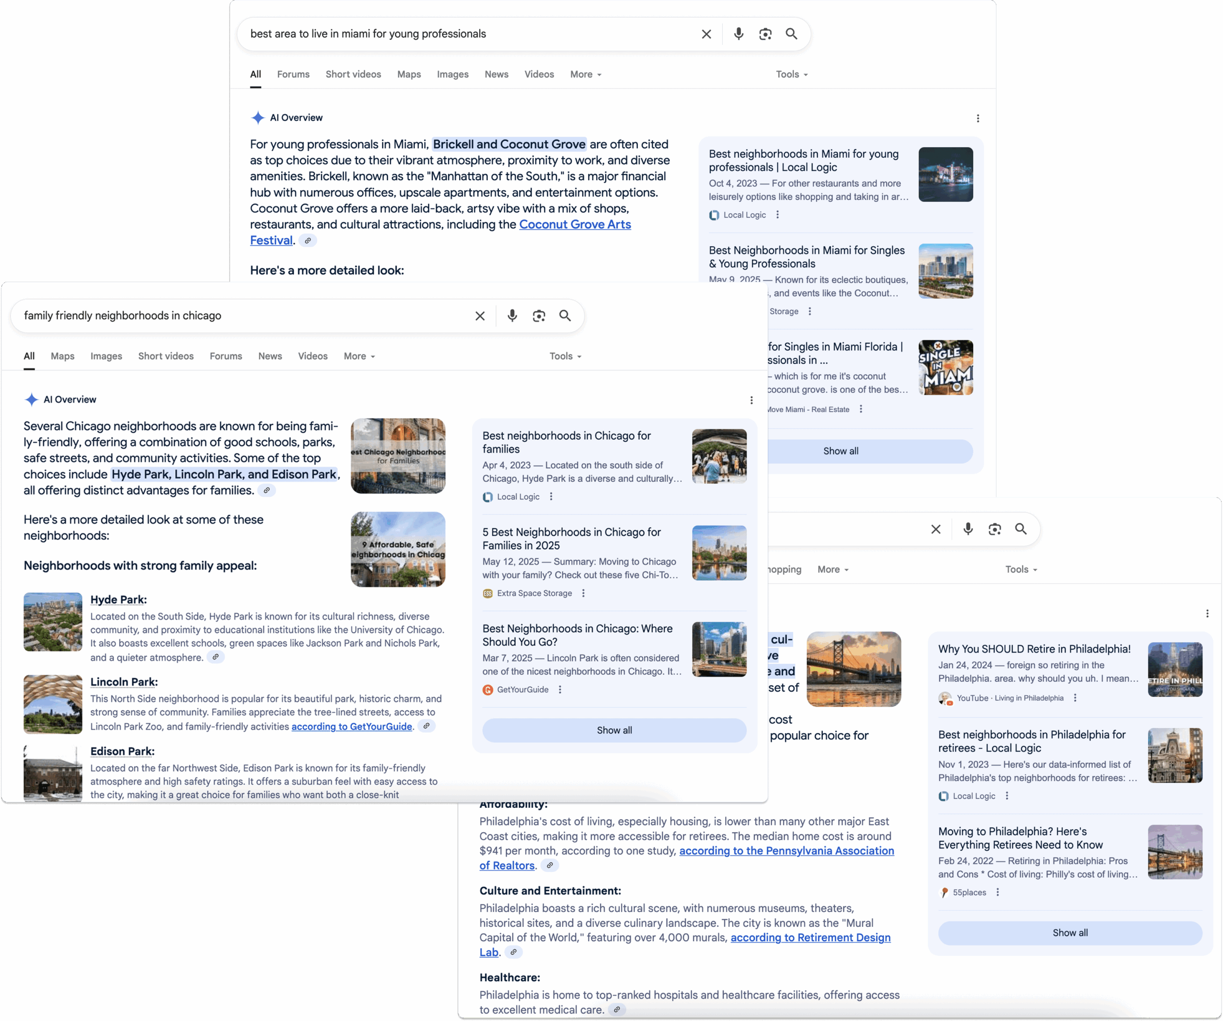Open Google Lens in the Miami search bar
This screenshot has width=1223, height=1021.
click(765, 34)
